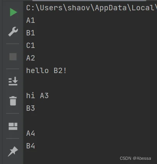Click the 'hello B2!' output line
Viewport: 157px width, 164px height.
coord(46,70)
